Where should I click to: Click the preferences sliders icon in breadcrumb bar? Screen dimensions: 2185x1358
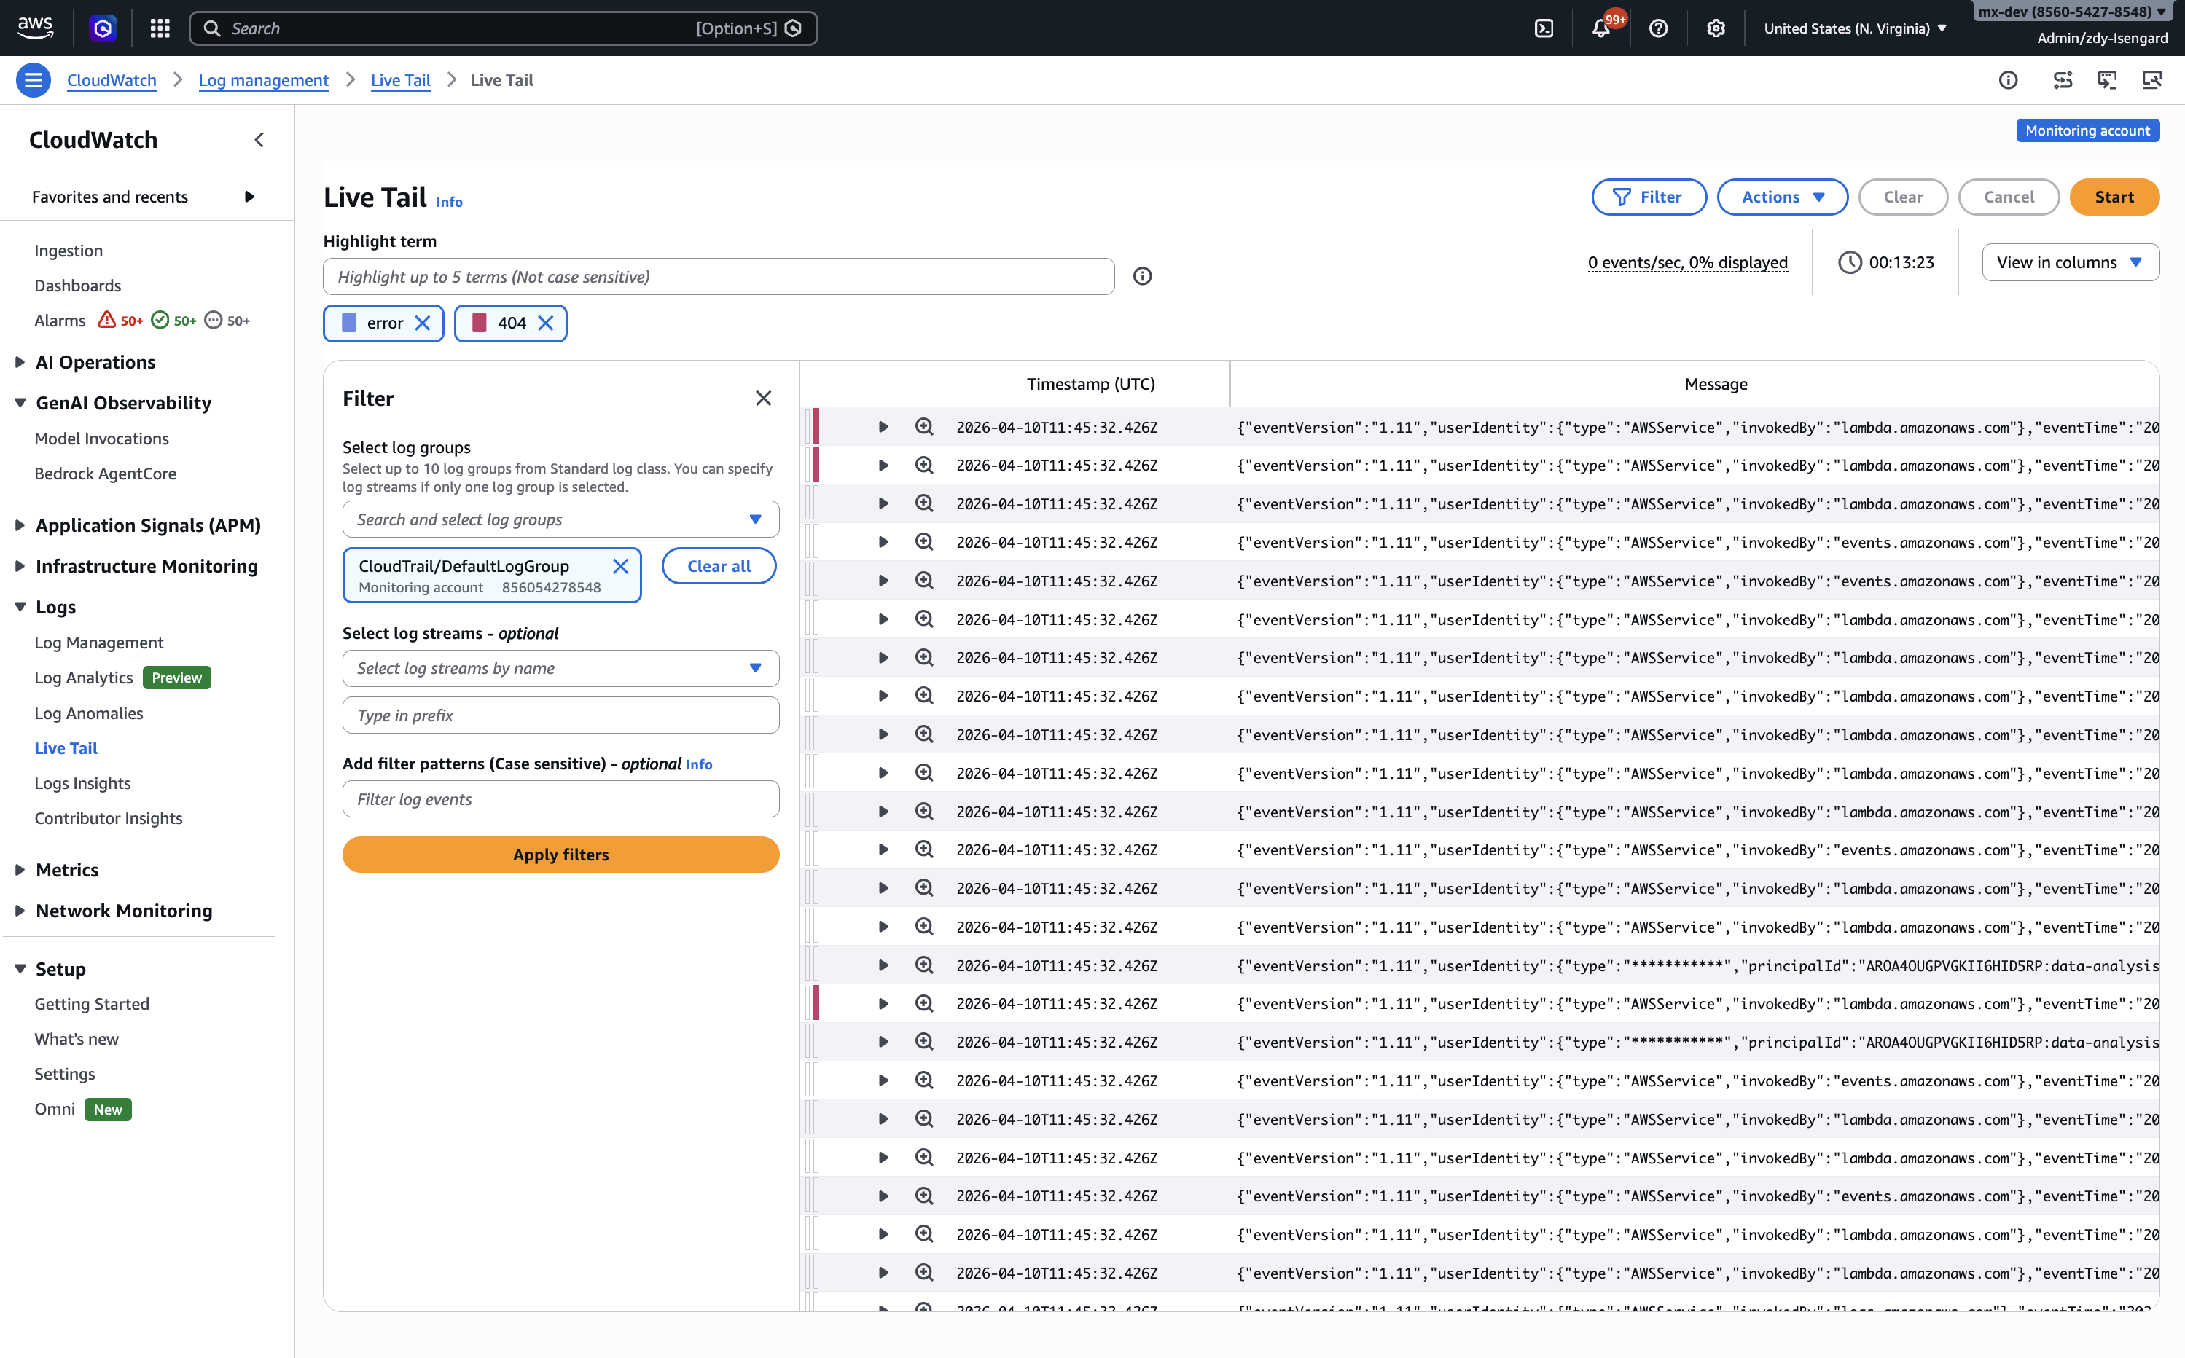[2063, 80]
